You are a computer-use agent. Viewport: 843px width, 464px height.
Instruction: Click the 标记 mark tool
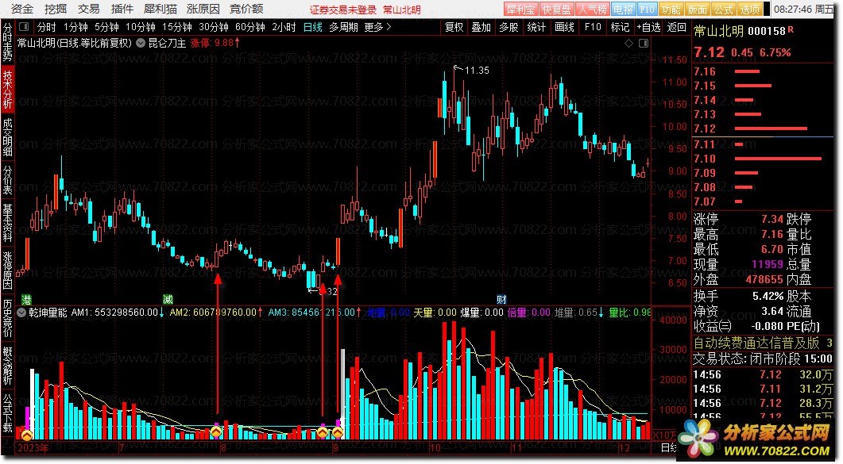click(x=620, y=27)
